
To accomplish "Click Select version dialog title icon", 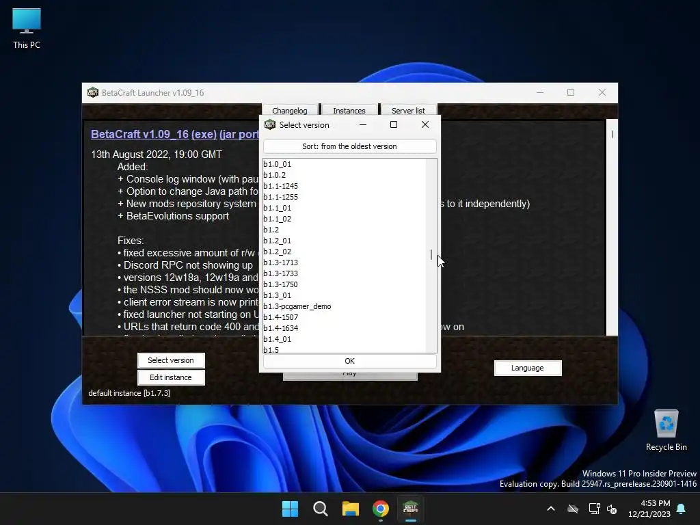I will point(270,124).
